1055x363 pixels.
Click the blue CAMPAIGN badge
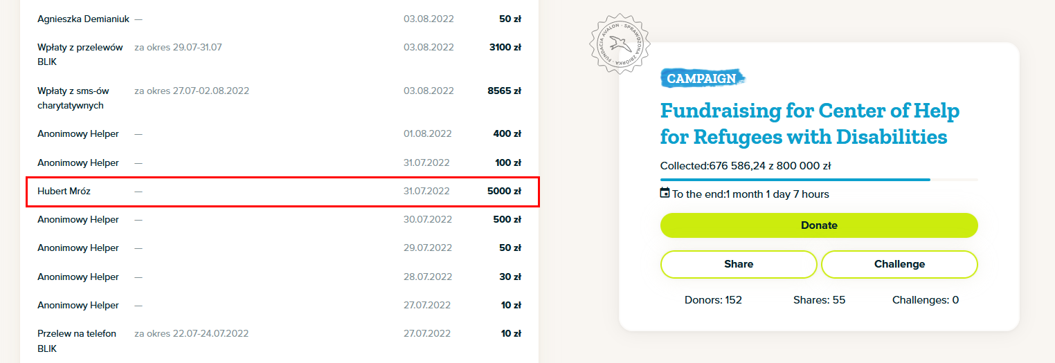(x=702, y=79)
